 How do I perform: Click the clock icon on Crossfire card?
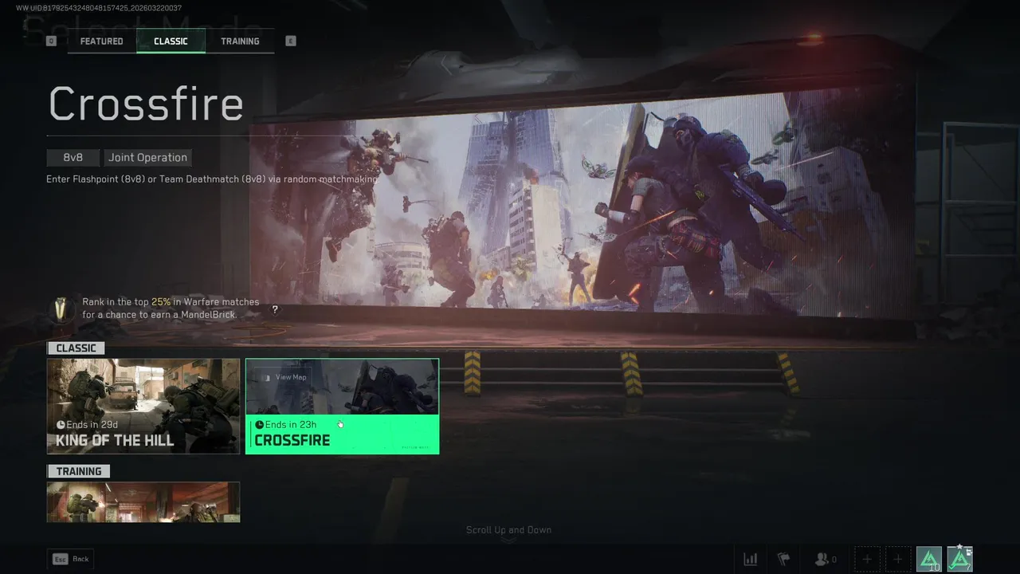pos(259,425)
